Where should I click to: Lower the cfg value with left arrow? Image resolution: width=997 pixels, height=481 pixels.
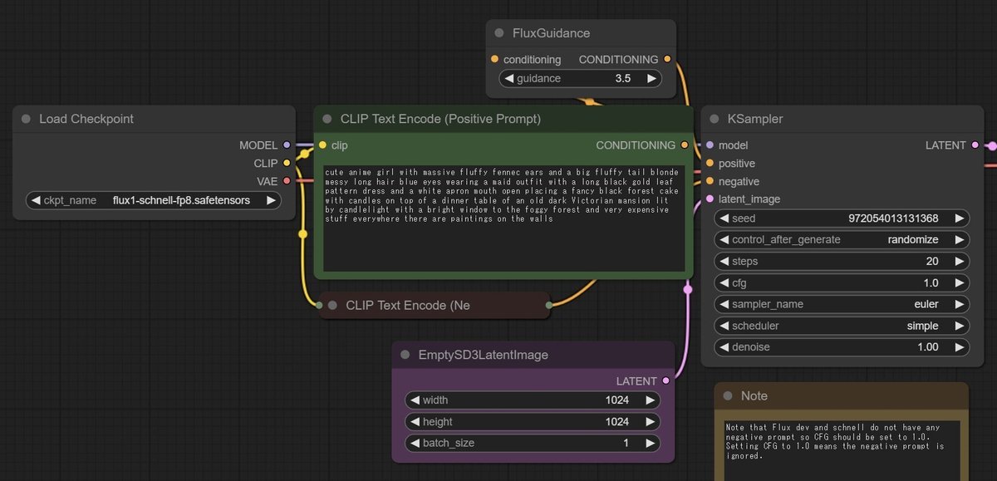[724, 282]
